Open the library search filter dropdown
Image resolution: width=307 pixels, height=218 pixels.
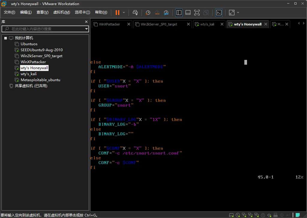pos(86,29)
